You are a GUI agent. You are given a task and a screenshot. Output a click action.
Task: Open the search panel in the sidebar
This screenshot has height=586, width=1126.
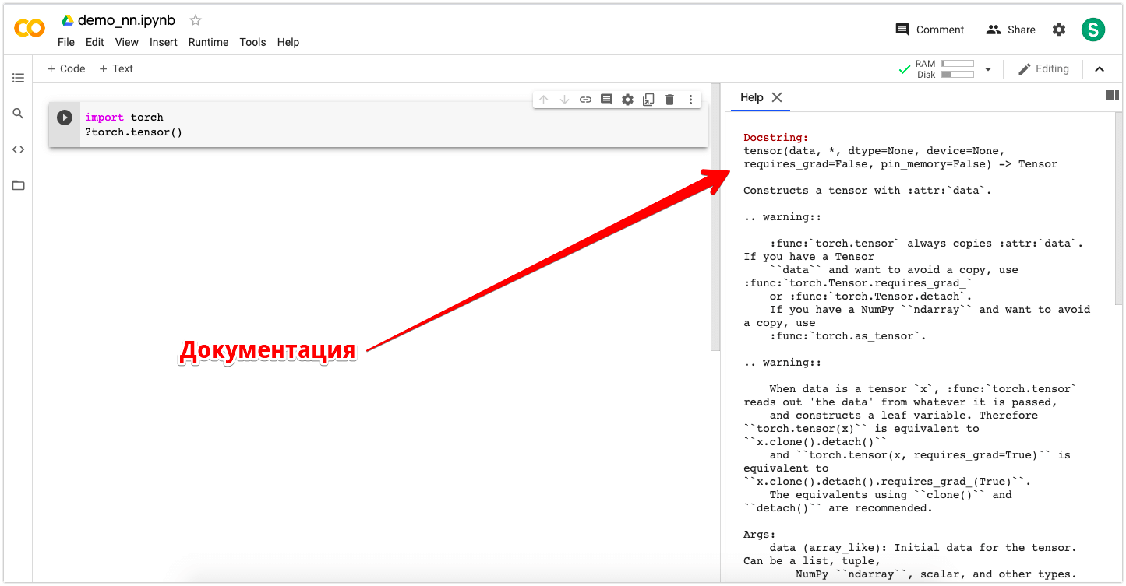click(18, 113)
